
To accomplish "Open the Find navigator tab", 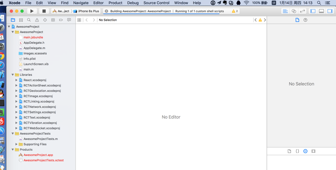I will click(29, 20).
